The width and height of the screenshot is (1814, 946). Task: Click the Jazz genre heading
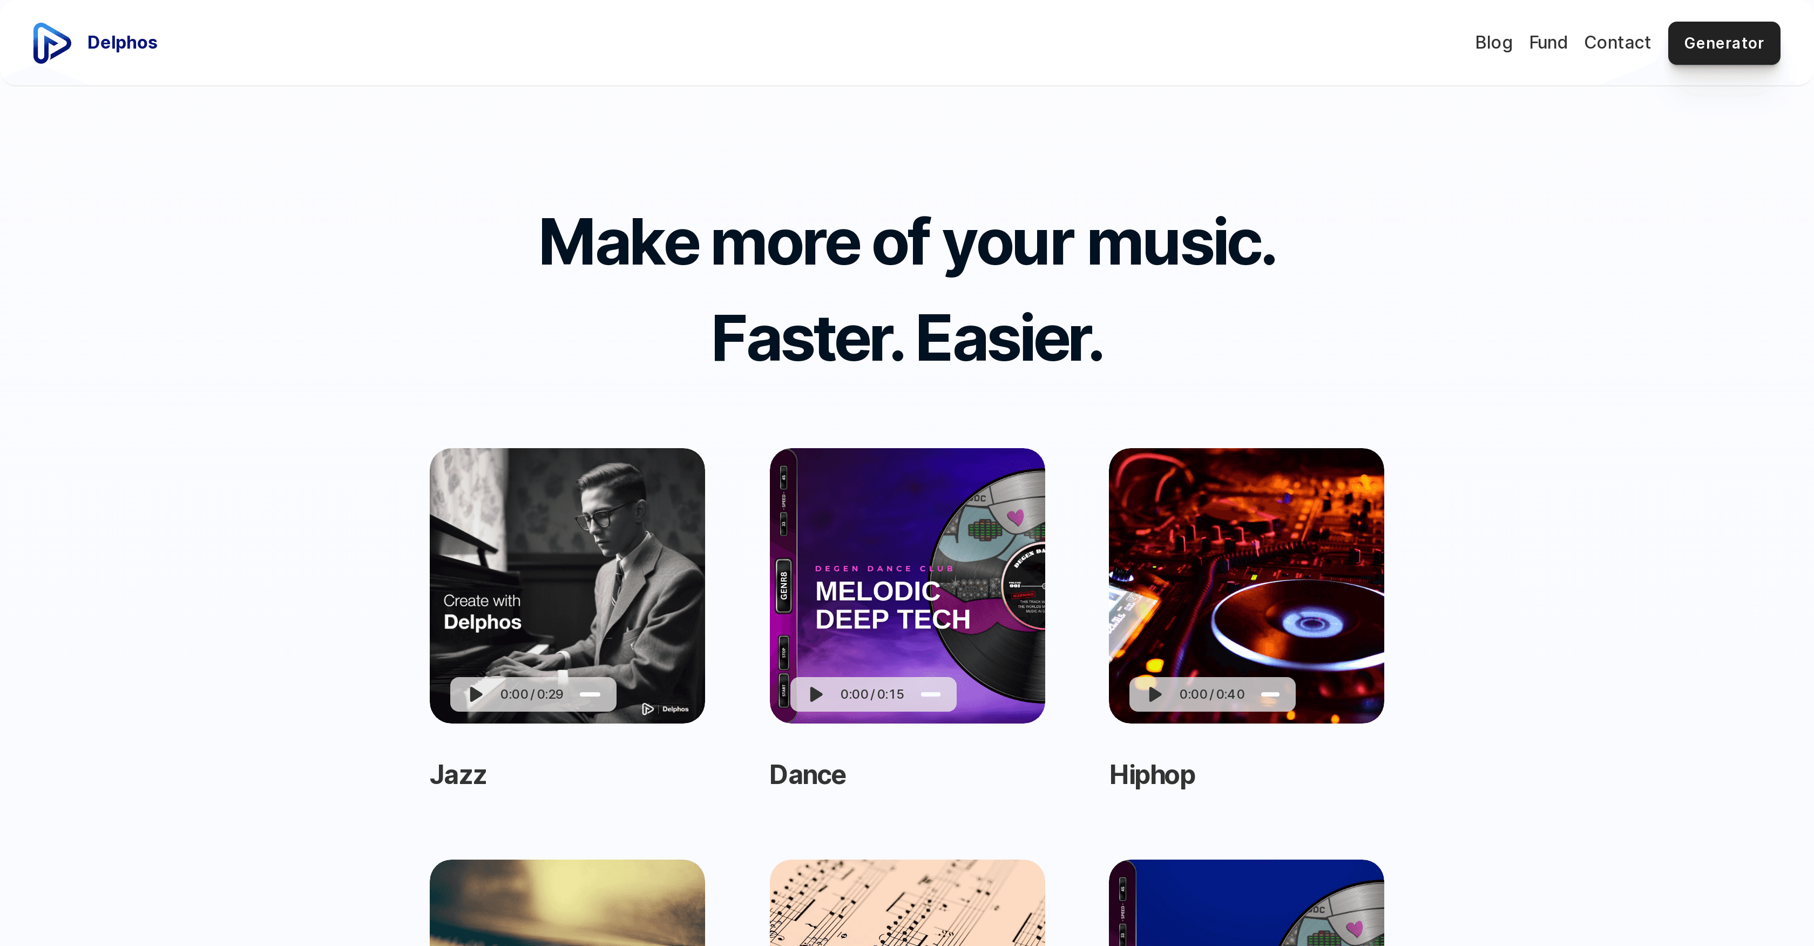tap(458, 775)
